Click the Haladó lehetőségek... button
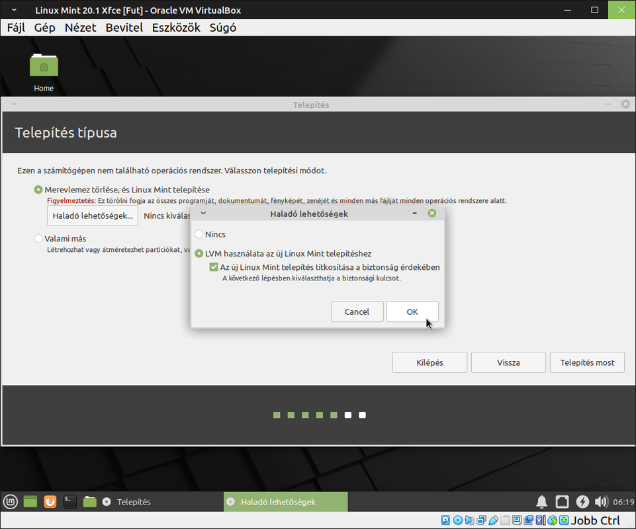Viewport: 636px width, 529px height. pyautogui.click(x=93, y=216)
